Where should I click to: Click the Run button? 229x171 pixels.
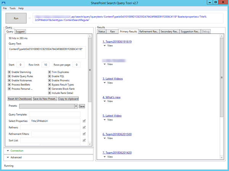tap(16, 18)
